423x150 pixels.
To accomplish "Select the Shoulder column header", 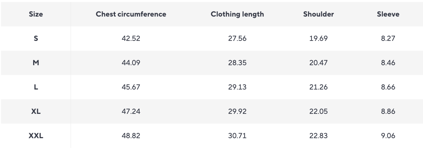I will point(319,14).
